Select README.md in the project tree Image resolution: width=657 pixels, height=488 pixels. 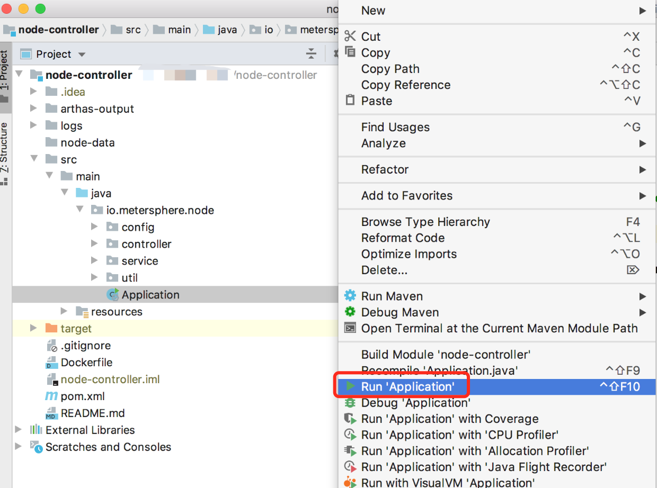click(x=92, y=413)
